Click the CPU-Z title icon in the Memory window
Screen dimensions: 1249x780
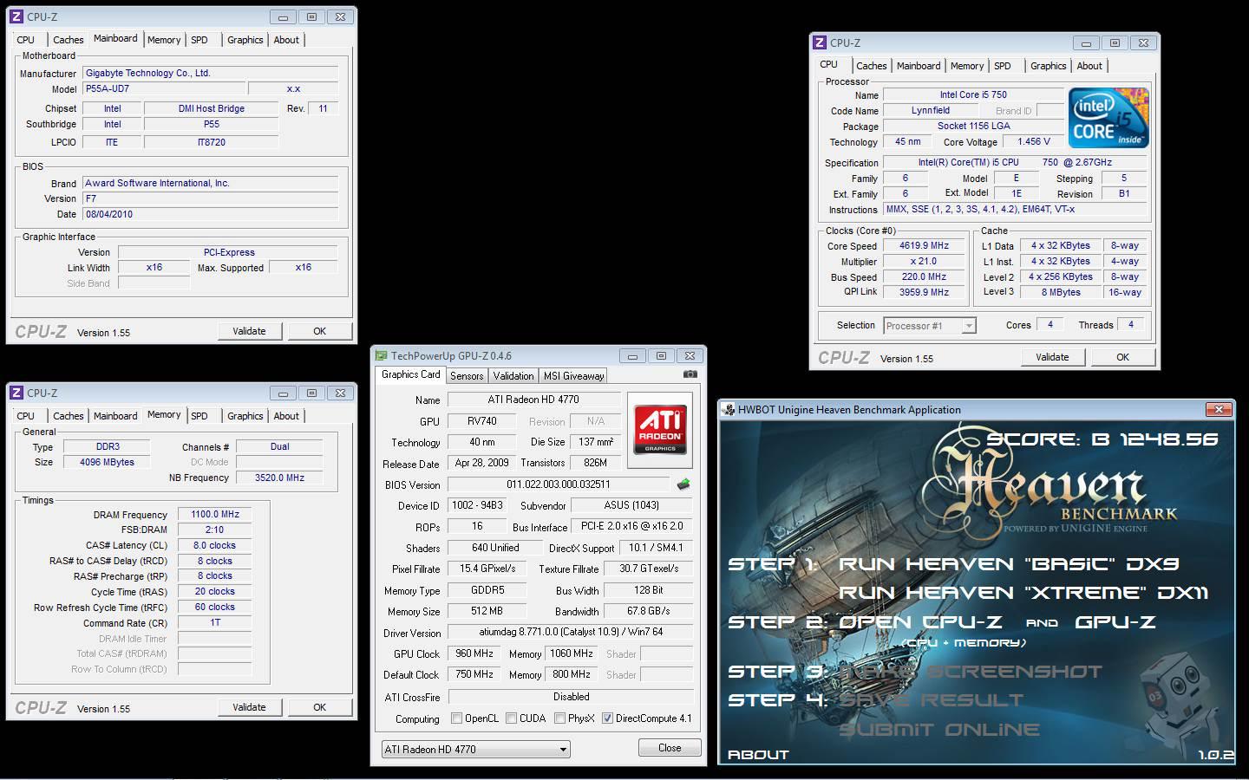pos(16,393)
